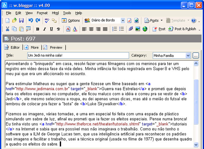Click the theforce.net tutorials URL text
204x149 pixels.
tap(98, 124)
